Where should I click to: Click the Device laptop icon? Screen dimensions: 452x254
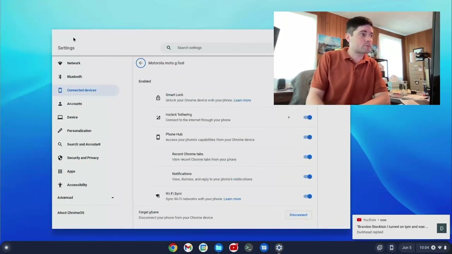pos(60,117)
